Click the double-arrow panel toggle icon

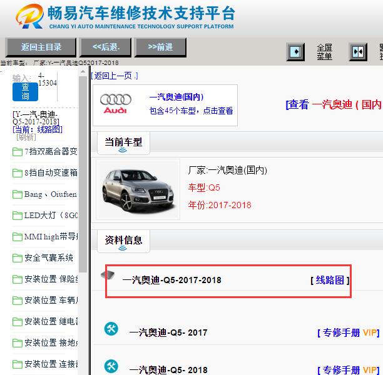(358, 52)
